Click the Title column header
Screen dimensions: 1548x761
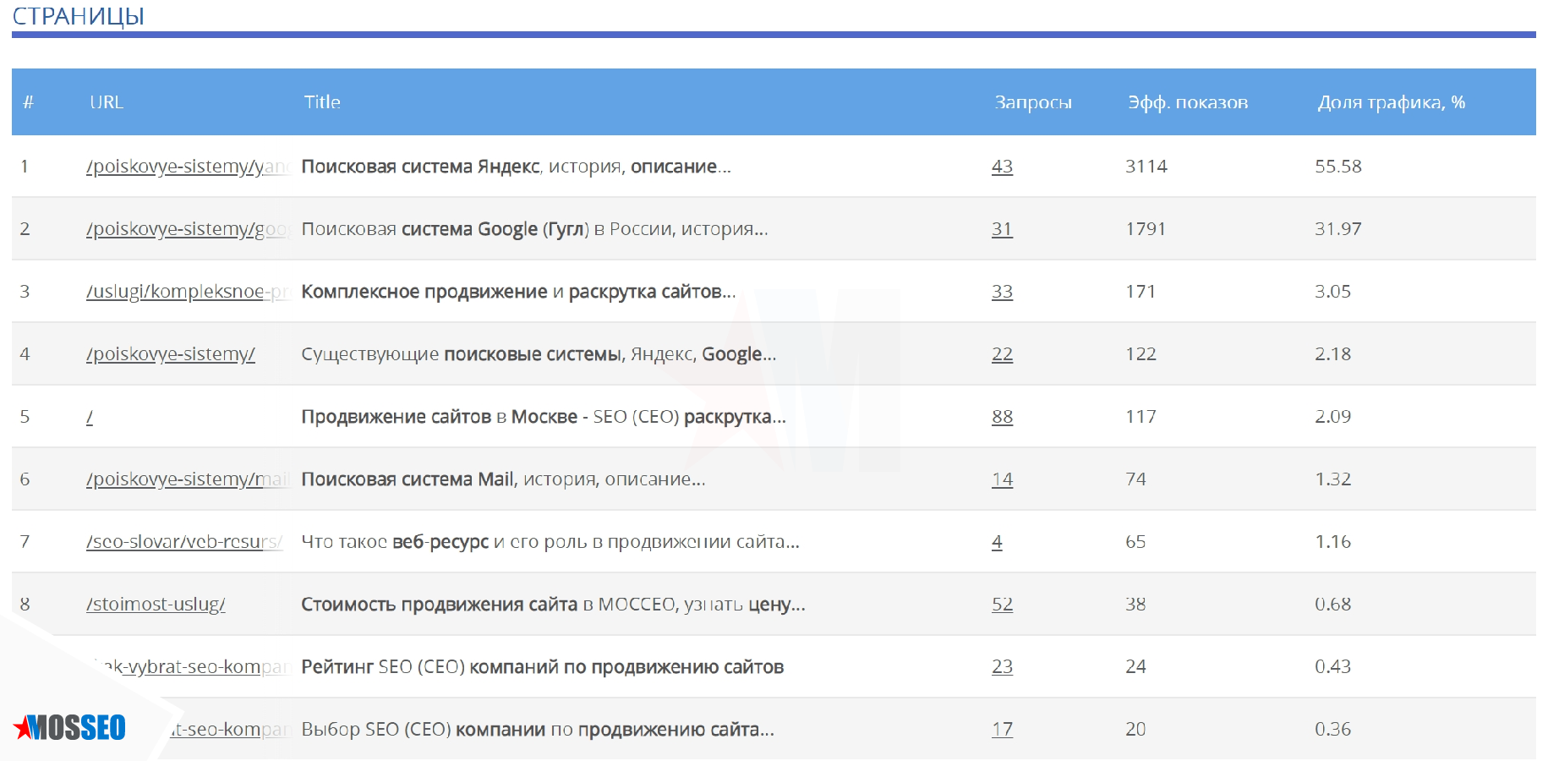click(x=322, y=102)
